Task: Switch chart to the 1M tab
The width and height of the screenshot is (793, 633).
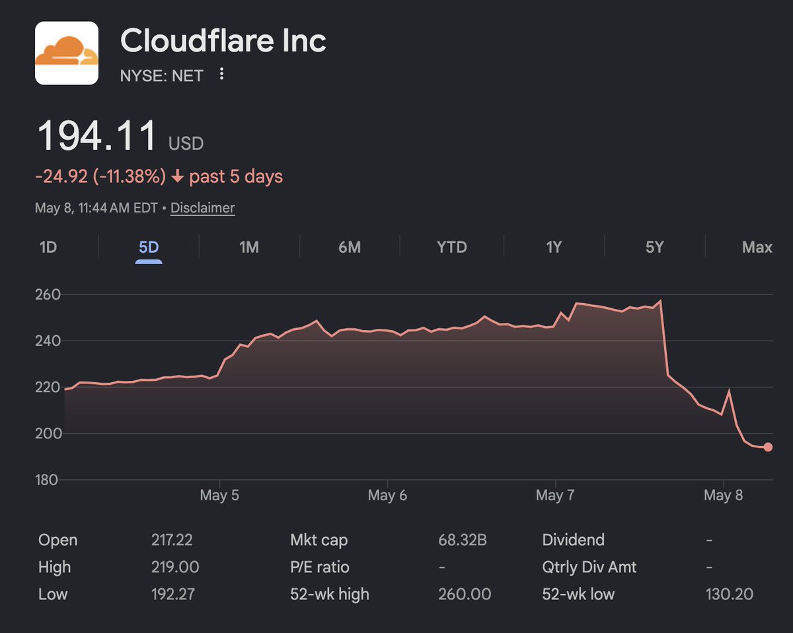Action: click(x=248, y=248)
